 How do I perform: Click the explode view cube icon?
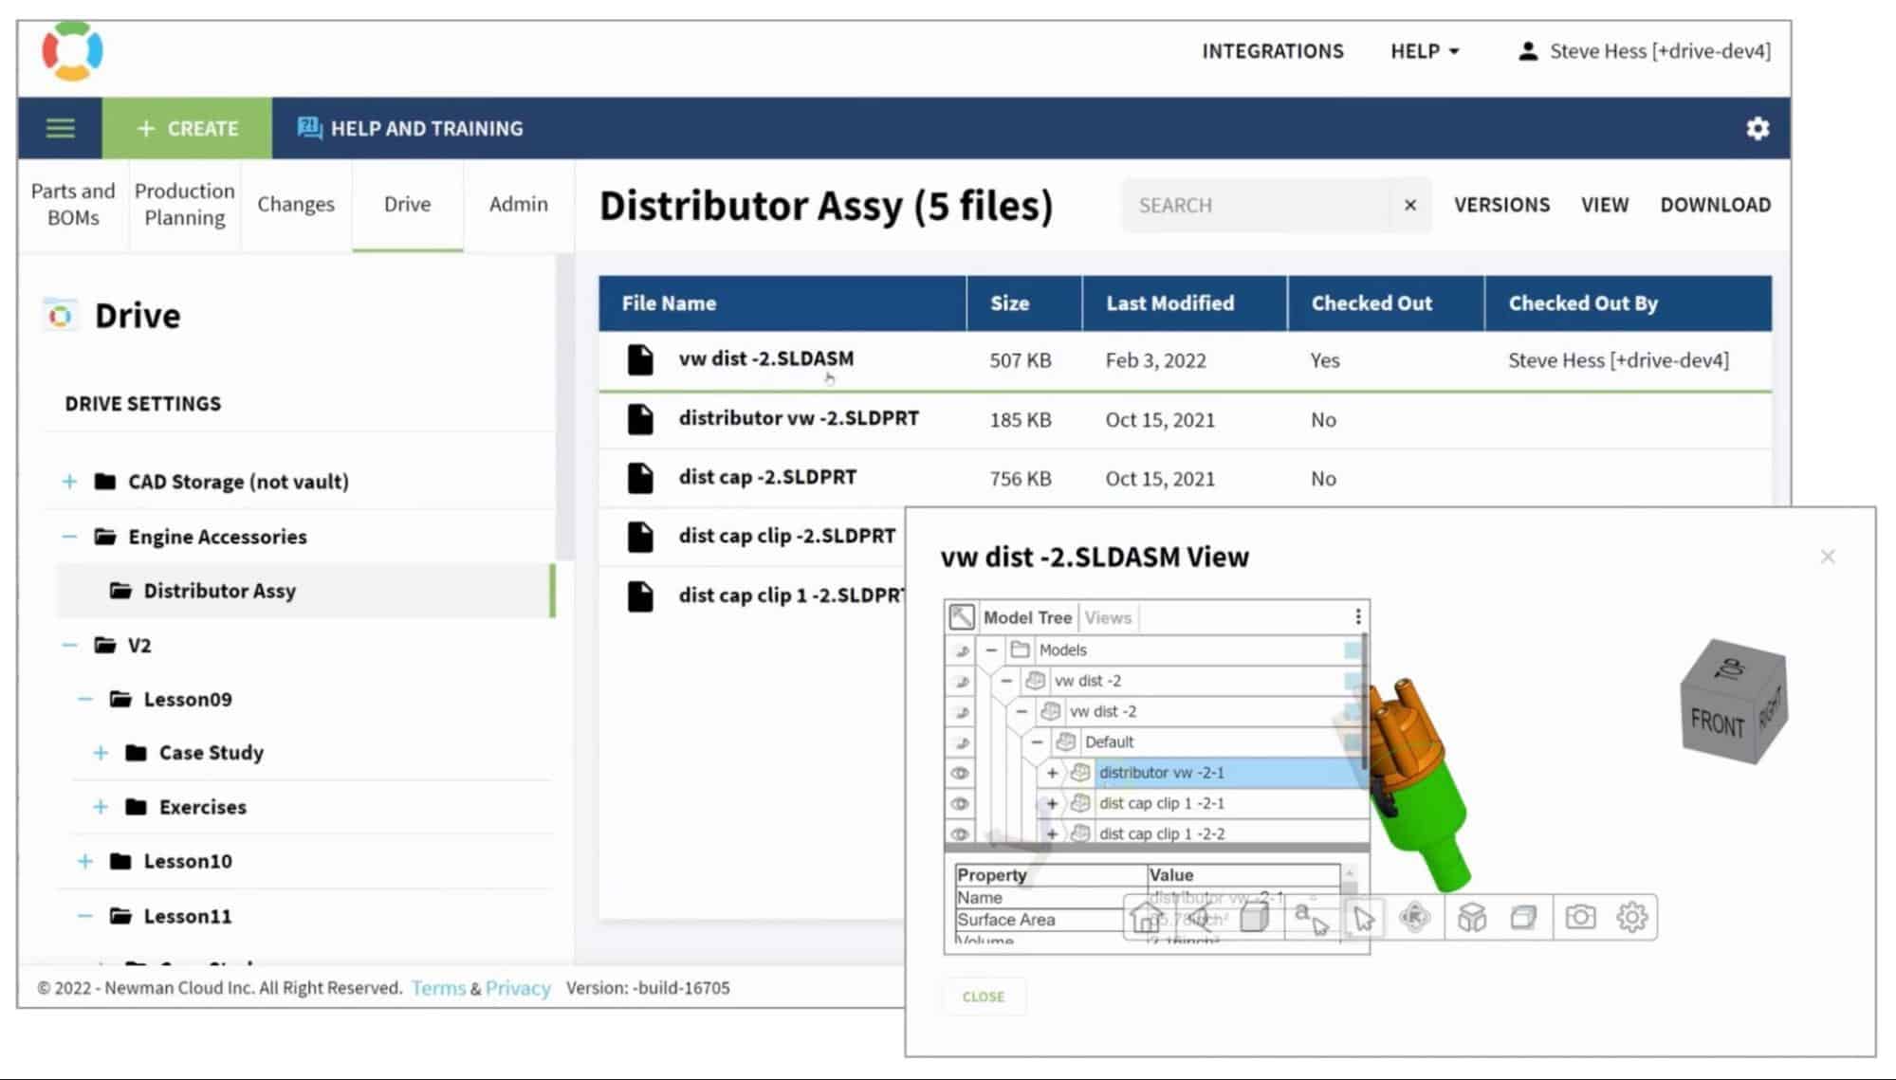(1472, 917)
